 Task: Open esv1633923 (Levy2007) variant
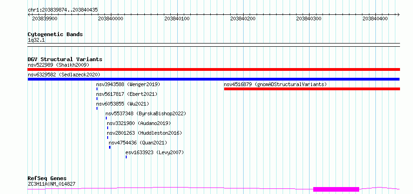(x=155, y=152)
